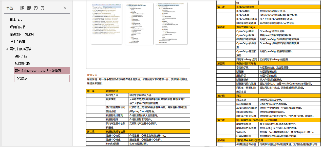Click the 第一课 table cell
Viewport: 321px width, 147px height.
coord(96,91)
